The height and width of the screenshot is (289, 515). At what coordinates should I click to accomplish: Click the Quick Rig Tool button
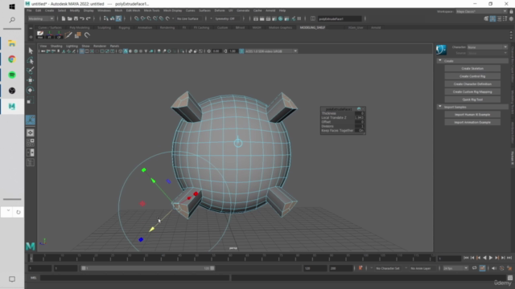click(x=472, y=100)
